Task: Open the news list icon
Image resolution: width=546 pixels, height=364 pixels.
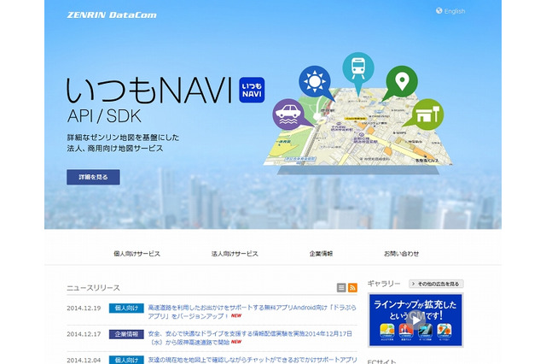Action: click(x=341, y=288)
